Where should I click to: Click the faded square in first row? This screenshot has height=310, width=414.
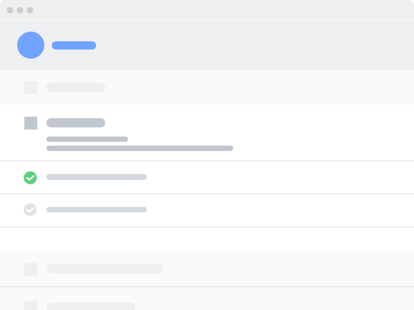31,88
